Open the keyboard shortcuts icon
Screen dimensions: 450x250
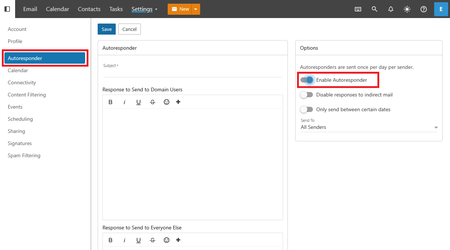tap(357, 9)
